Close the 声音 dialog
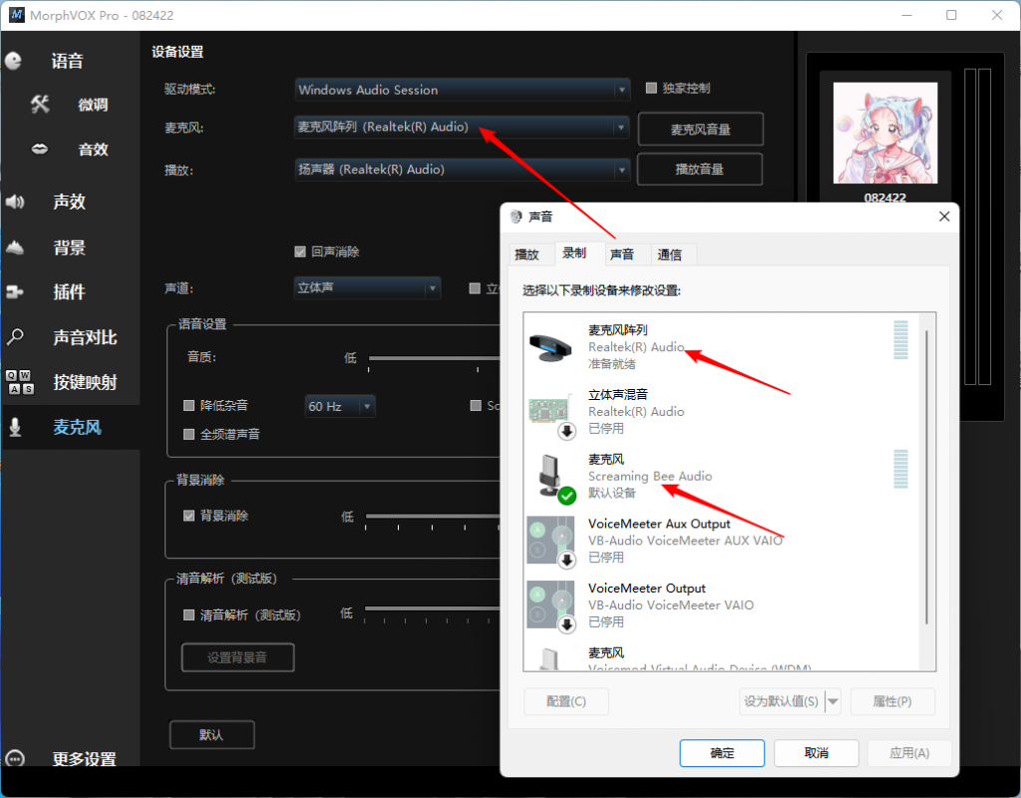The height and width of the screenshot is (798, 1021). click(944, 216)
